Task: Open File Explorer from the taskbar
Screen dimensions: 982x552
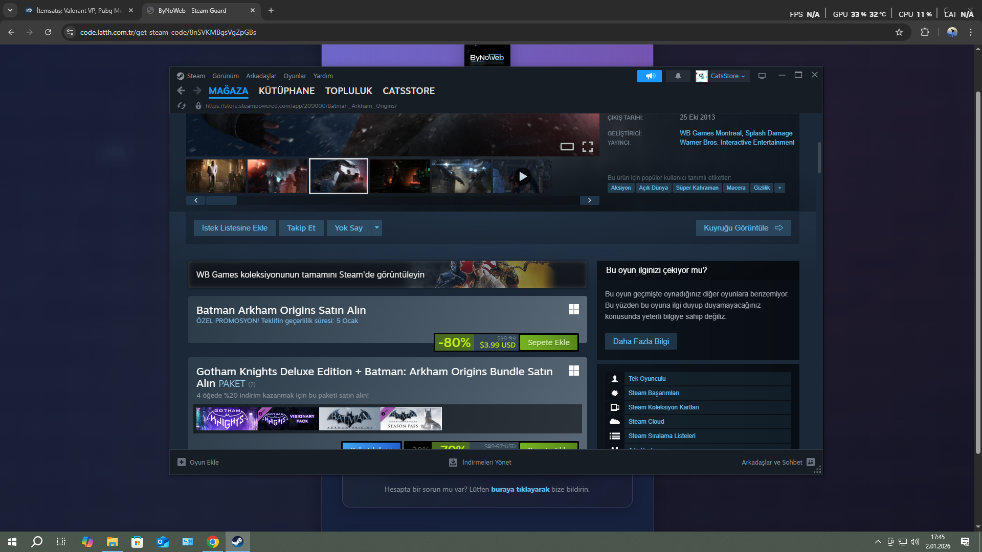Action: 113,542
